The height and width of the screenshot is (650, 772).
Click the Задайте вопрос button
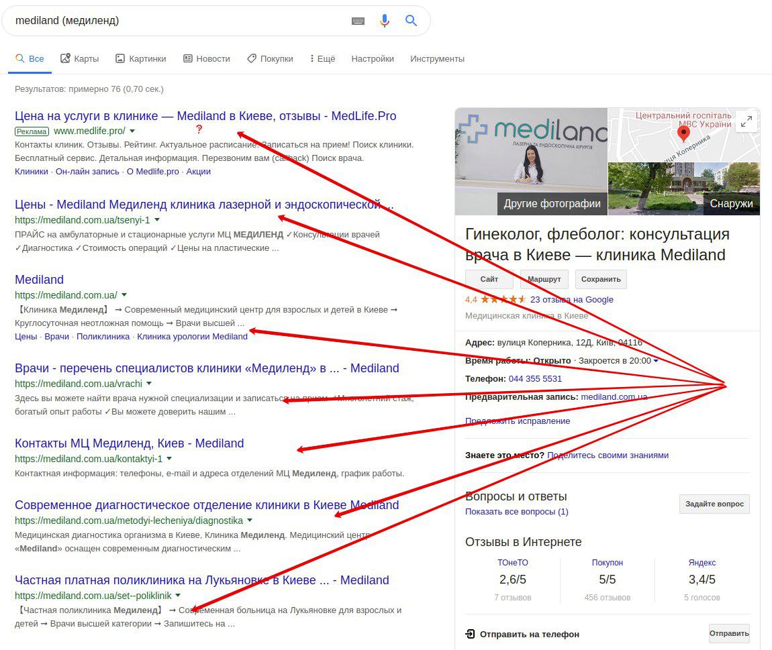pos(714,504)
